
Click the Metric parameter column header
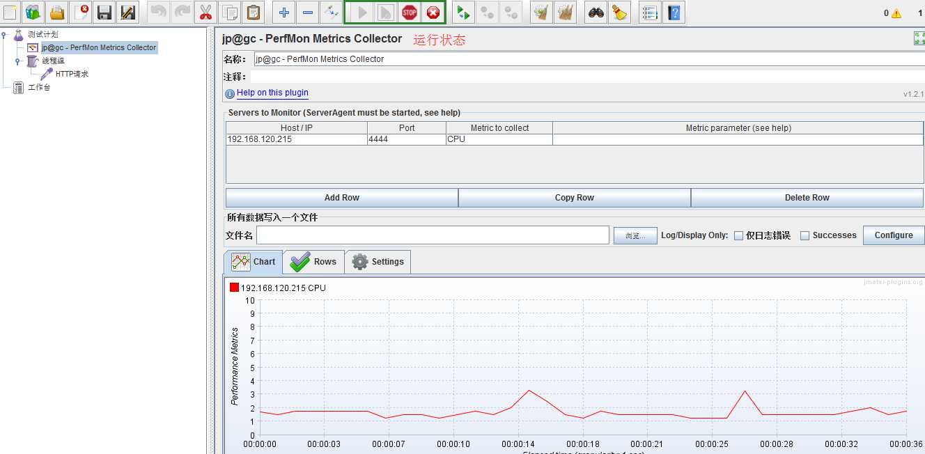(x=738, y=128)
